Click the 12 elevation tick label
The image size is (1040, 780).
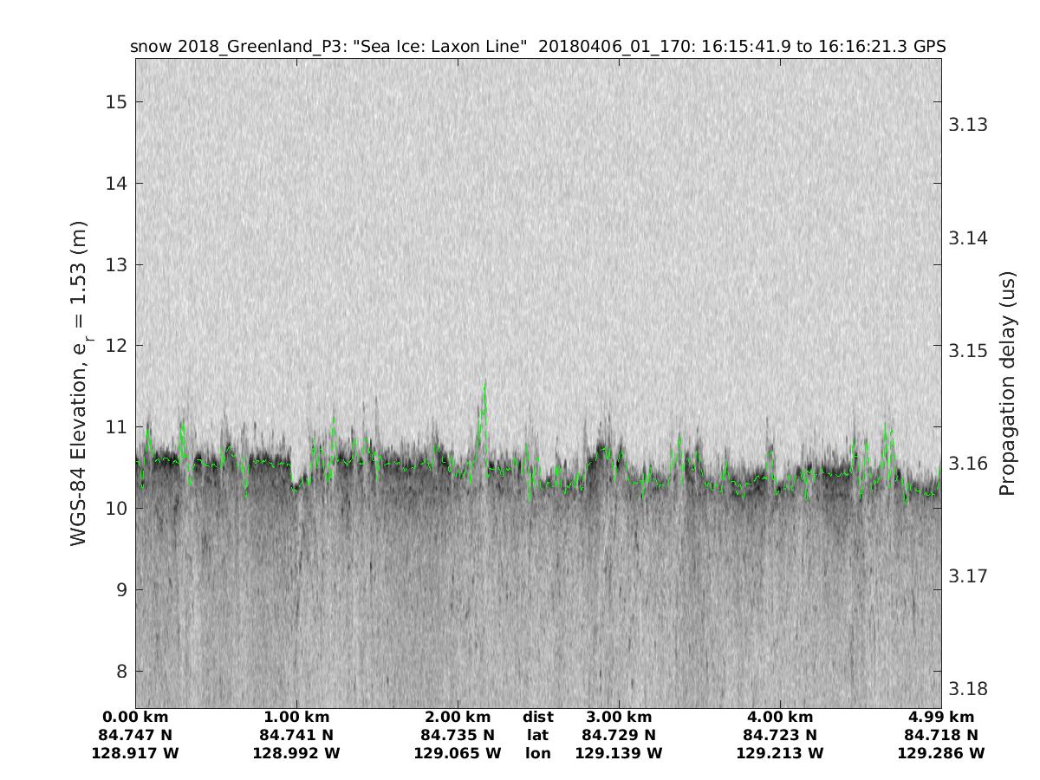(x=116, y=346)
